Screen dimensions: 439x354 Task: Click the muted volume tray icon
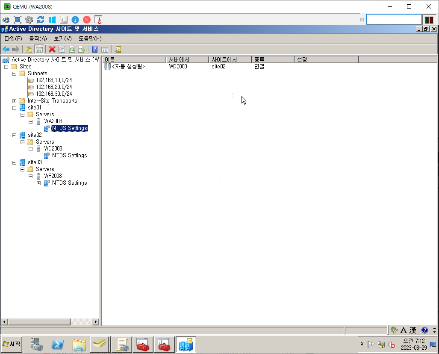pyautogui.click(x=392, y=345)
